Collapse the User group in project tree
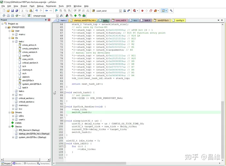The width and height of the screenshot is (226, 166). coord(9,31)
